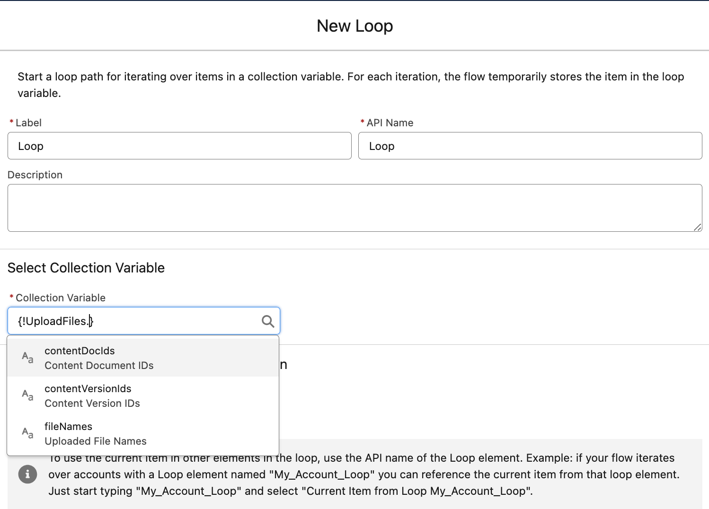Click the Select Collection Variable section heading
The width and height of the screenshot is (709, 509).
click(86, 267)
